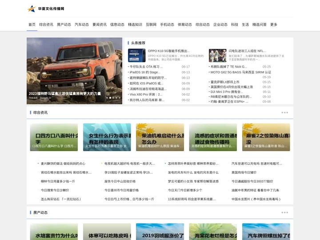320x240 pixels.
Task: Open article 英国房价在4月份出现大幅上涨
Action: [x=232, y=87]
